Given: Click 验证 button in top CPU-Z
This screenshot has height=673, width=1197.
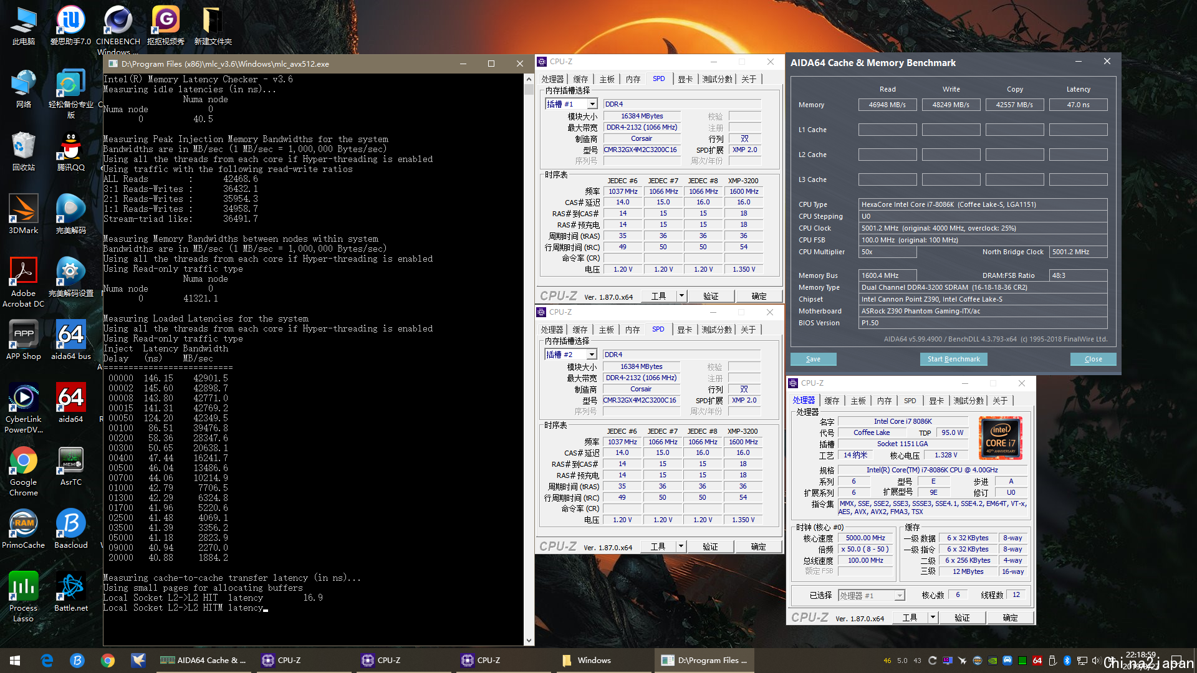Looking at the screenshot, I should 711,296.
